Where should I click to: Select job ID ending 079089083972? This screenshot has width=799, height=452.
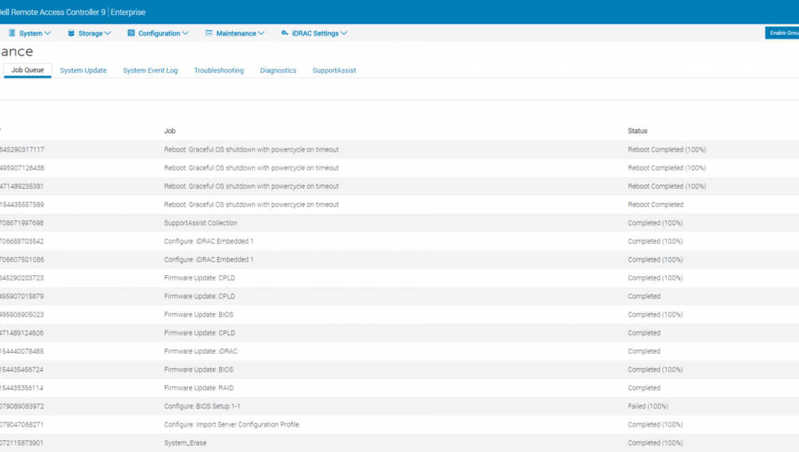click(22, 406)
